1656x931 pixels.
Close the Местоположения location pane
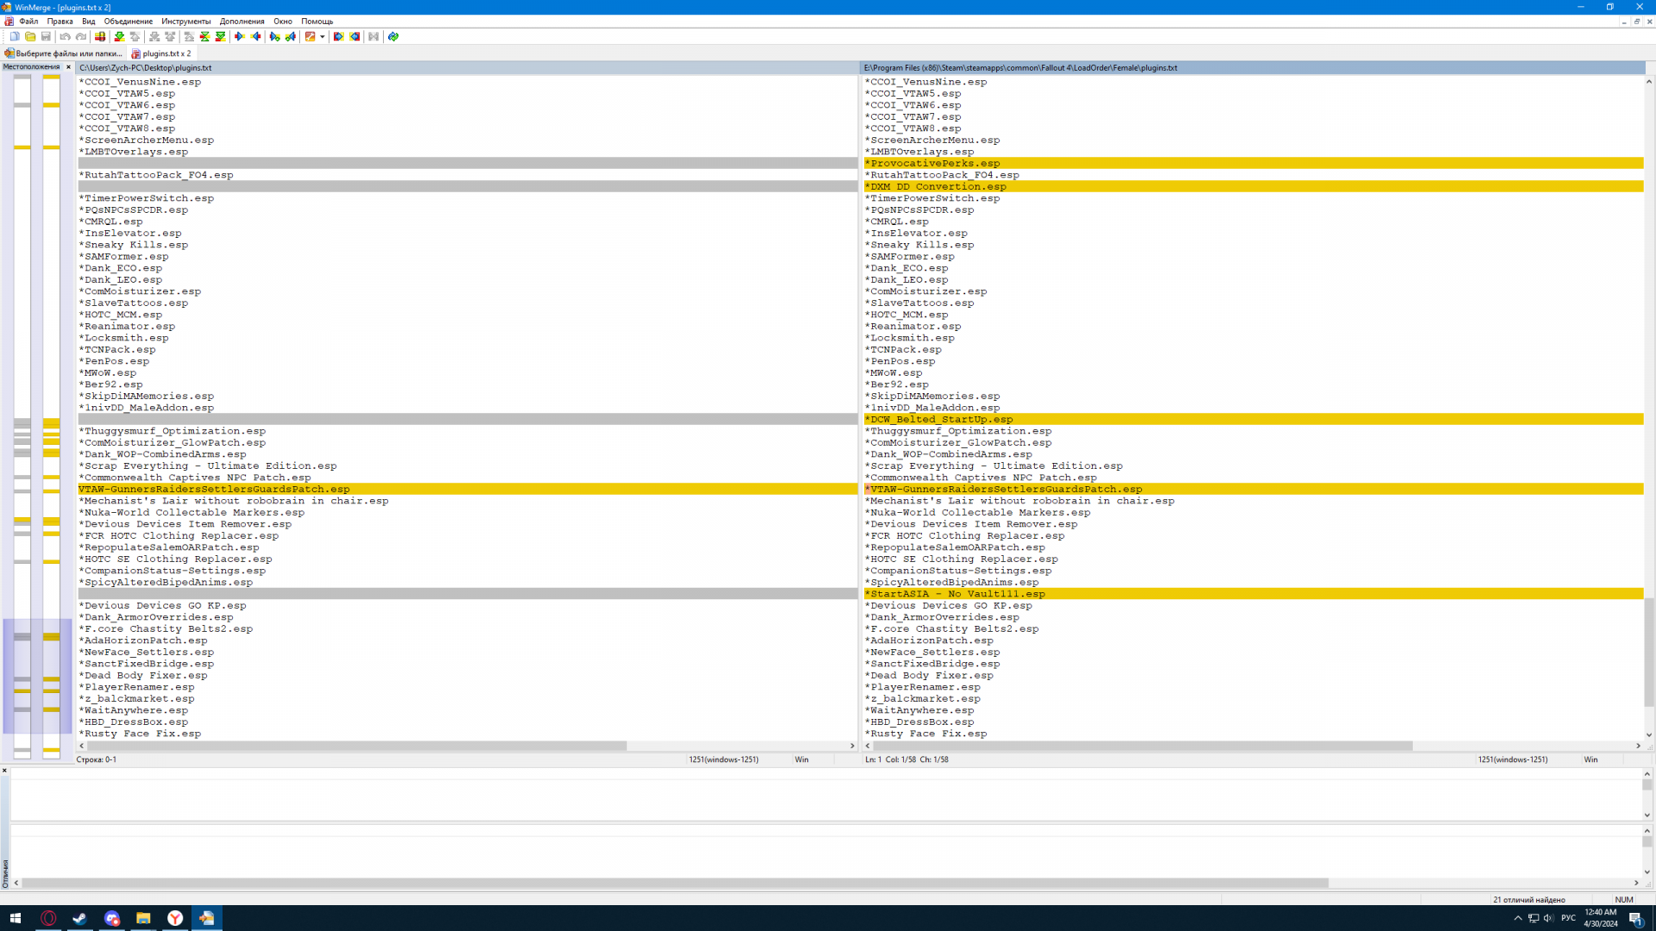(68, 66)
